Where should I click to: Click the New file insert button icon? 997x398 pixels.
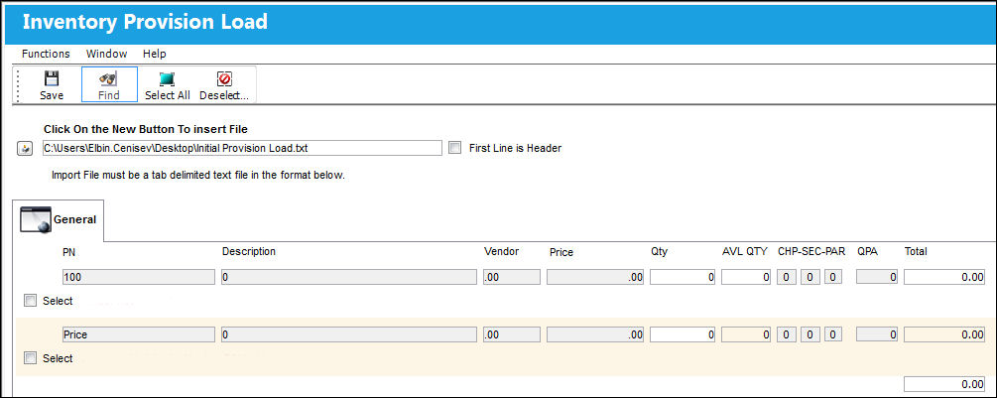pyautogui.click(x=24, y=149)
